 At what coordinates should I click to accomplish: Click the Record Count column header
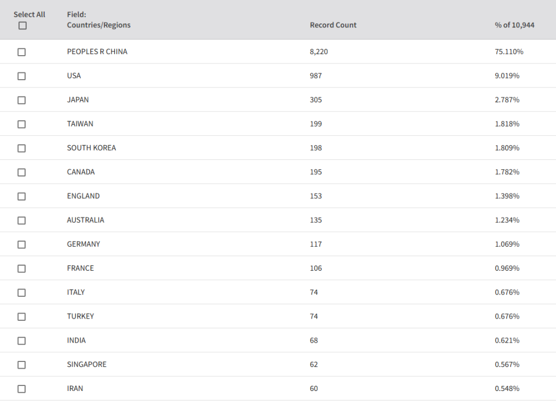tap(333, 25)
